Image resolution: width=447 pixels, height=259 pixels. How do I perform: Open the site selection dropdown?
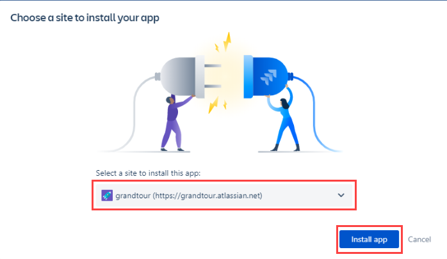pos(224,196)
